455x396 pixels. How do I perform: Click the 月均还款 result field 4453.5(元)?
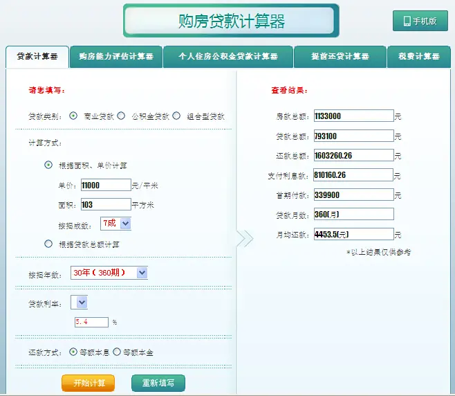[354, 234]
